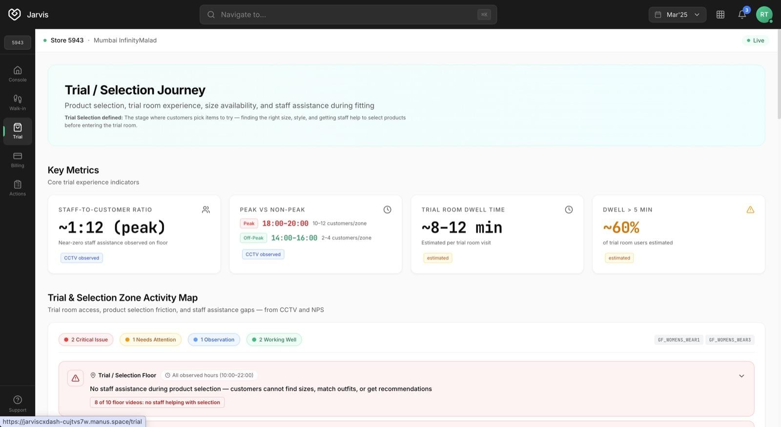
Task: Click the people icon on Staff-to-Customer Ratio card
Action: point(206,209)
